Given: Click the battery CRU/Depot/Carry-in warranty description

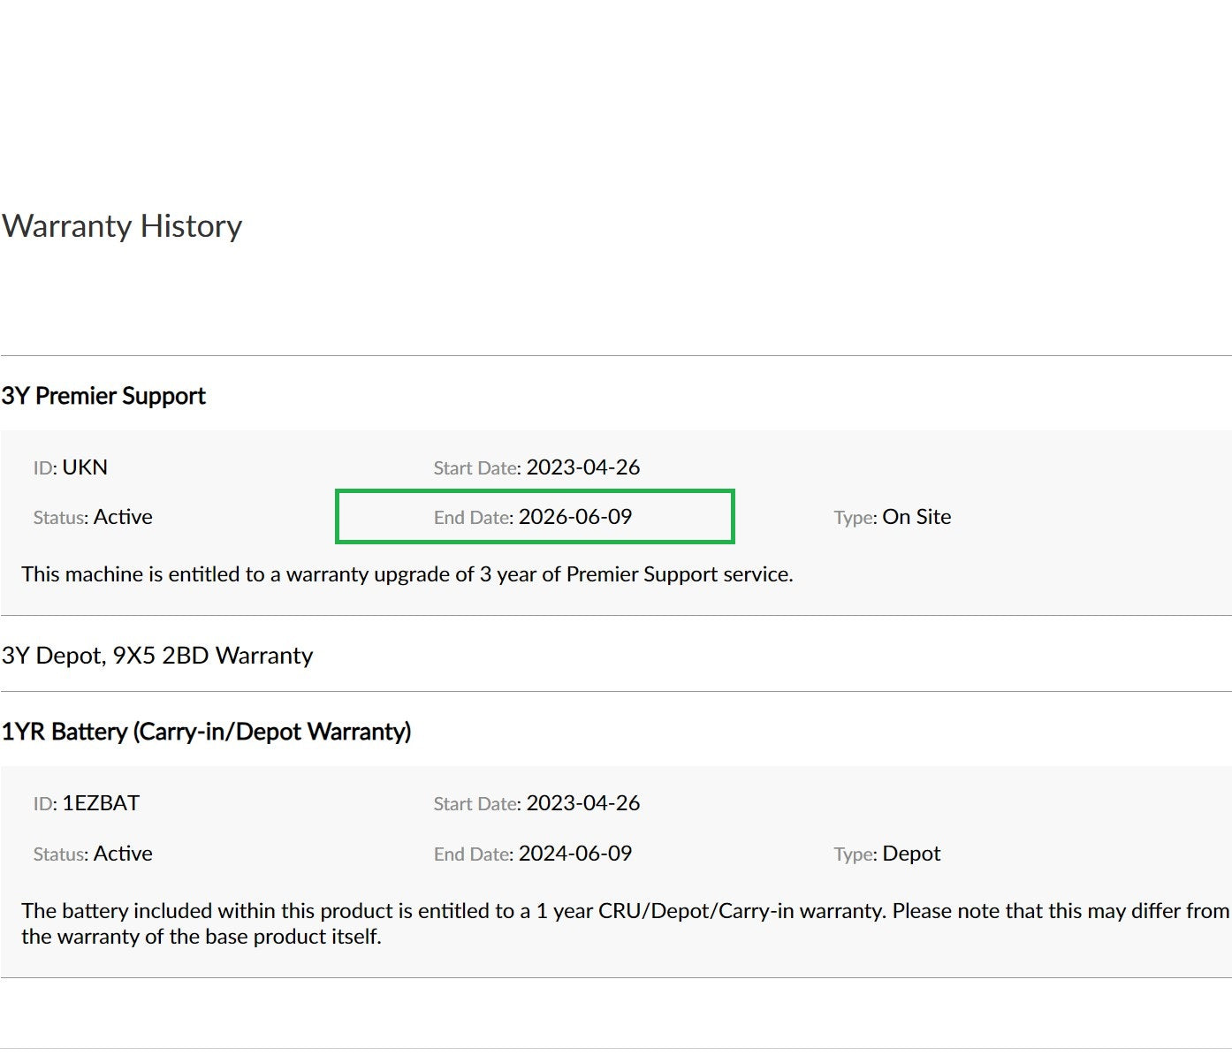Looking at the screenshot, I should (625, 923).
